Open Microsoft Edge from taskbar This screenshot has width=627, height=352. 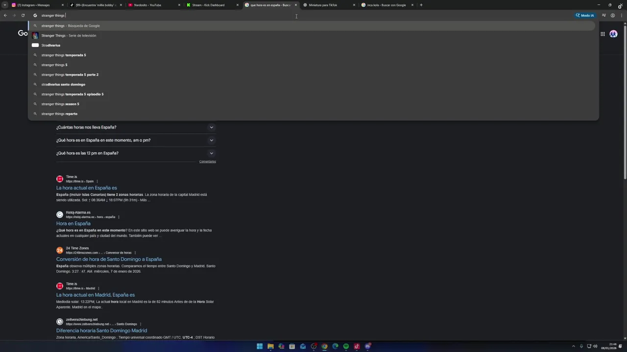335,347
